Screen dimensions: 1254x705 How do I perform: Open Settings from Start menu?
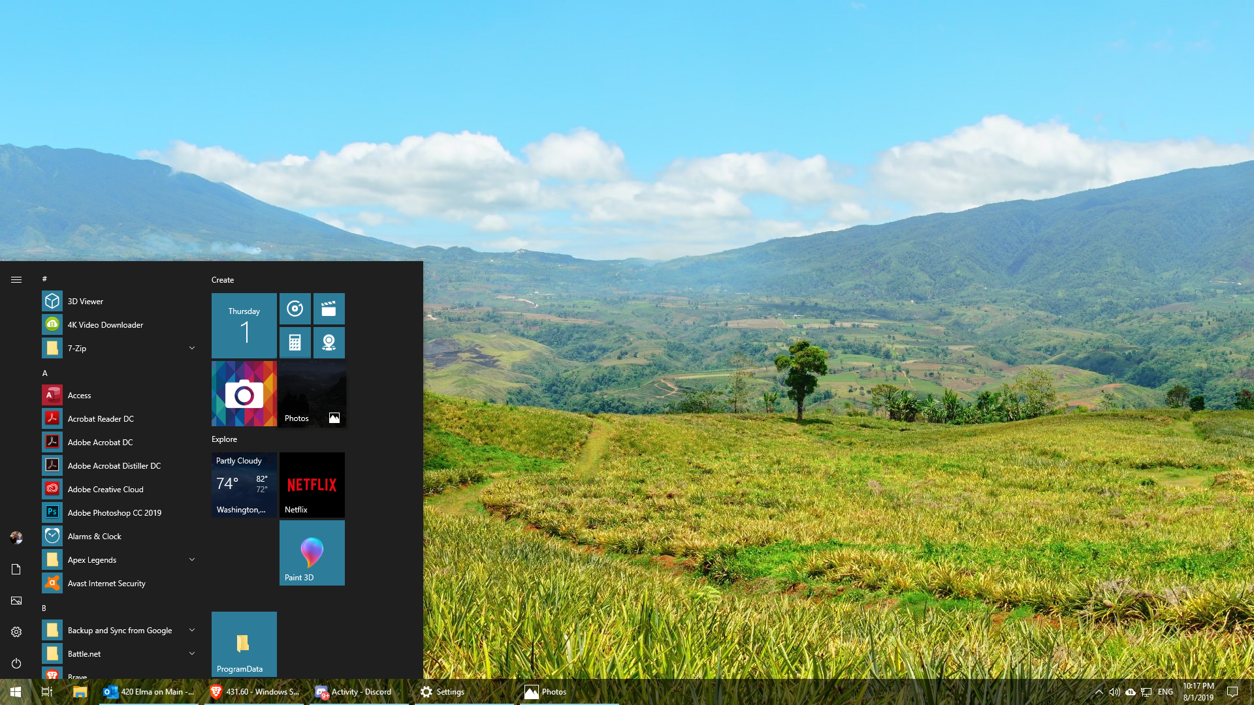point(16,632)
